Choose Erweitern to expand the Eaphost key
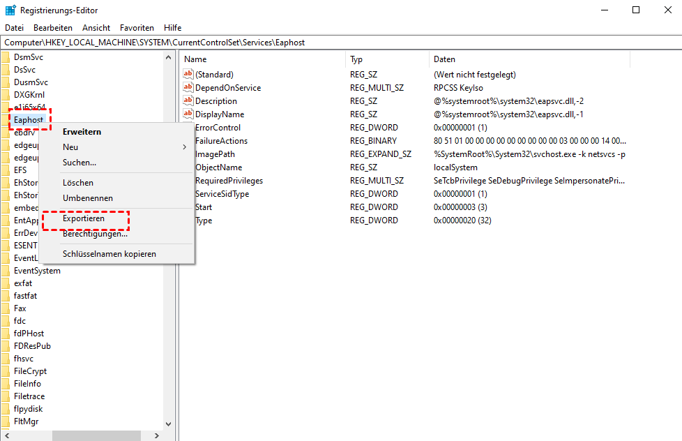 (x=82, y=132)
